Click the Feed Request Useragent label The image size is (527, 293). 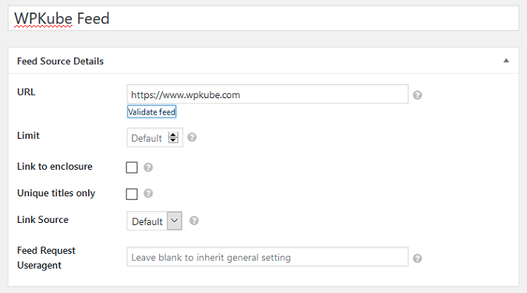(x=47, y=258)
